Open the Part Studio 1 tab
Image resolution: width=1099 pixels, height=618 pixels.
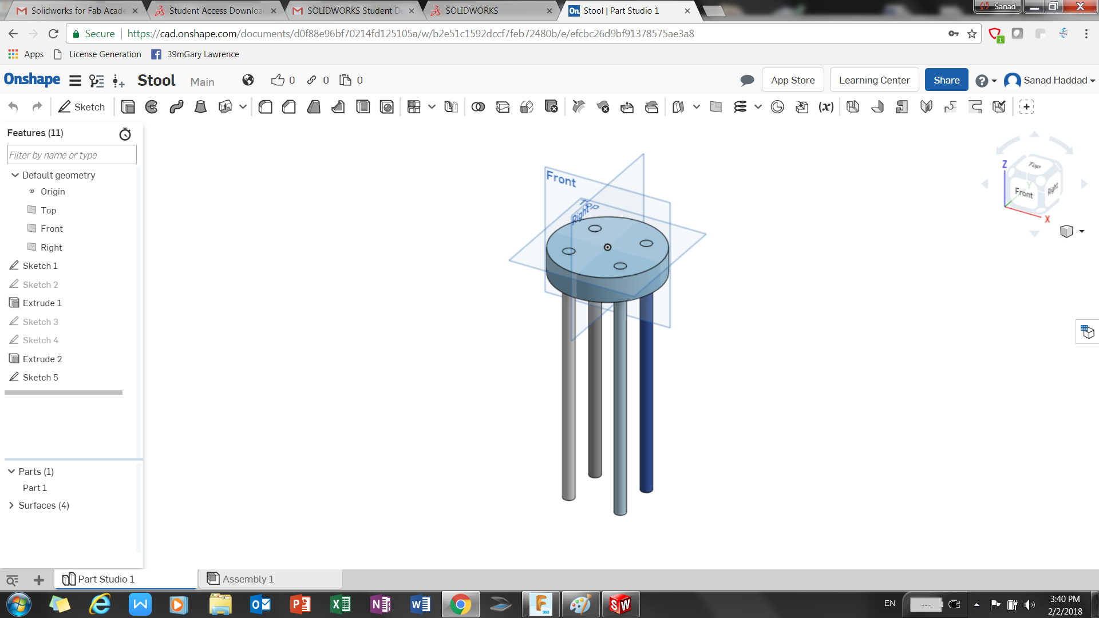[x=106, y=579]
